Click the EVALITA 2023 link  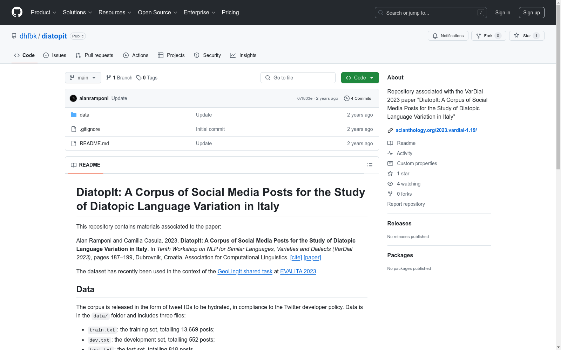298,271
